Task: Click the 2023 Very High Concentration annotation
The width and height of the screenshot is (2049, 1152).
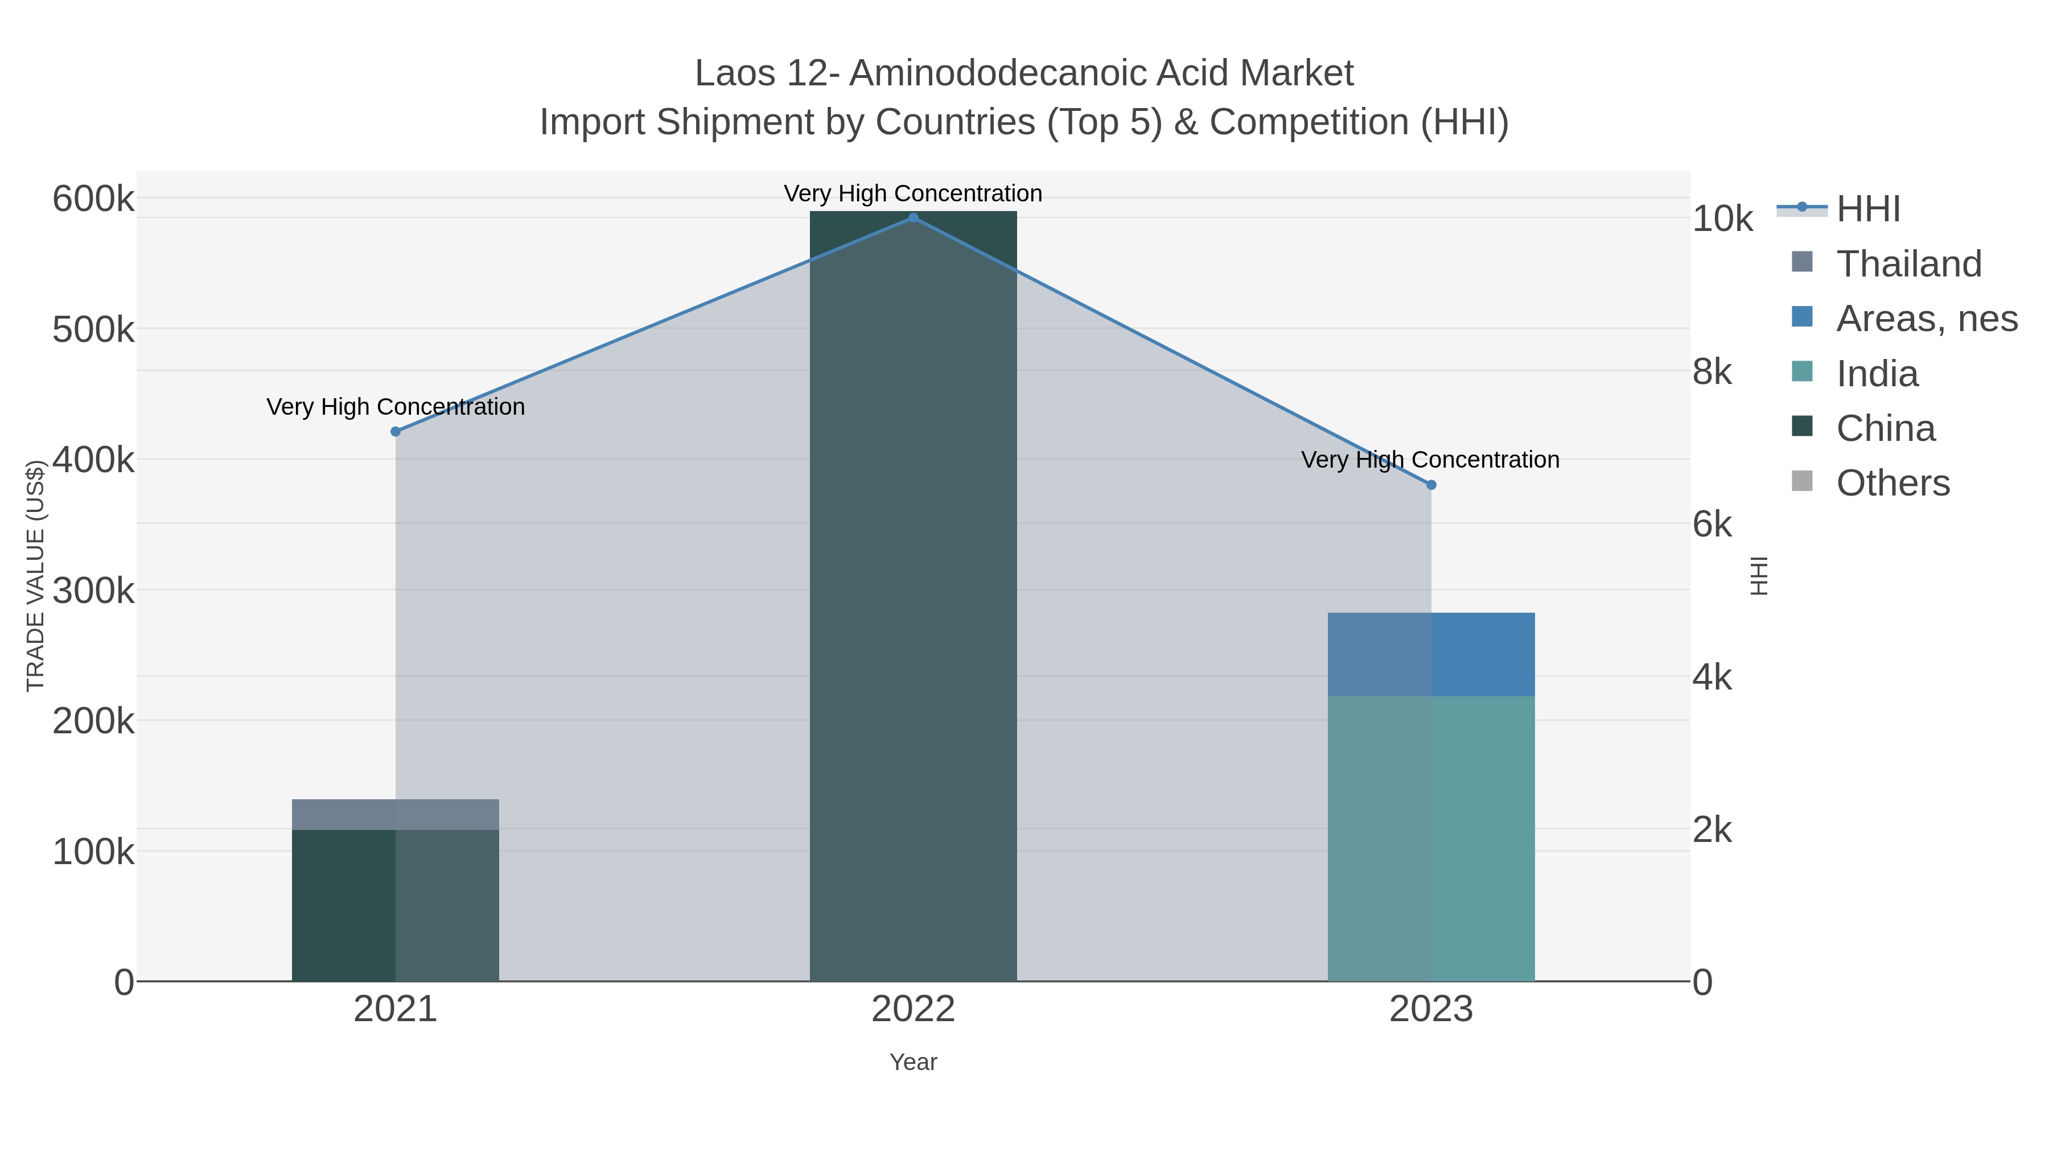Action: tap(1431, 460)
